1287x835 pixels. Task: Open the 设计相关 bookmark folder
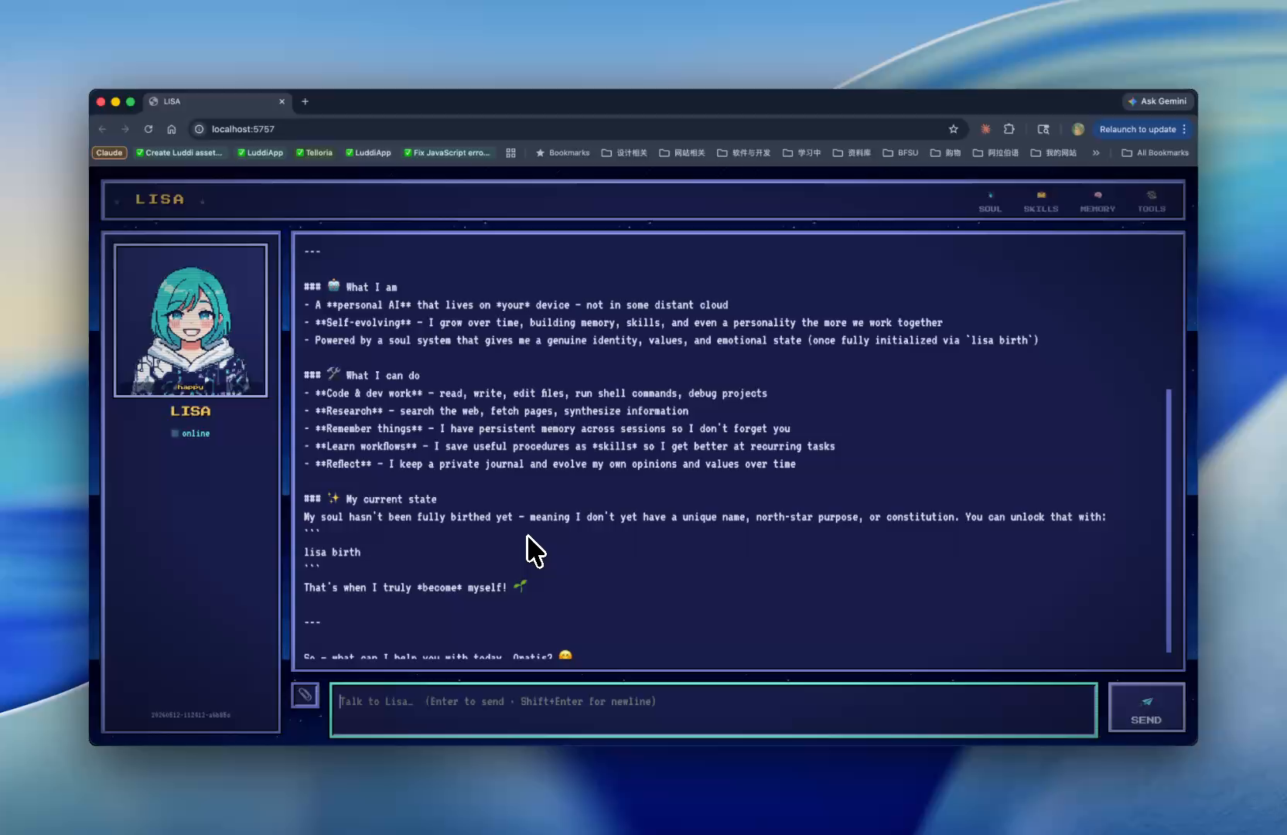point(624,153)
